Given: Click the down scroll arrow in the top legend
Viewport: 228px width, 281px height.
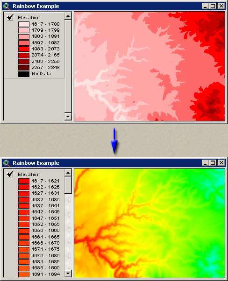Looking at the screenshot, I should point(68,117).
